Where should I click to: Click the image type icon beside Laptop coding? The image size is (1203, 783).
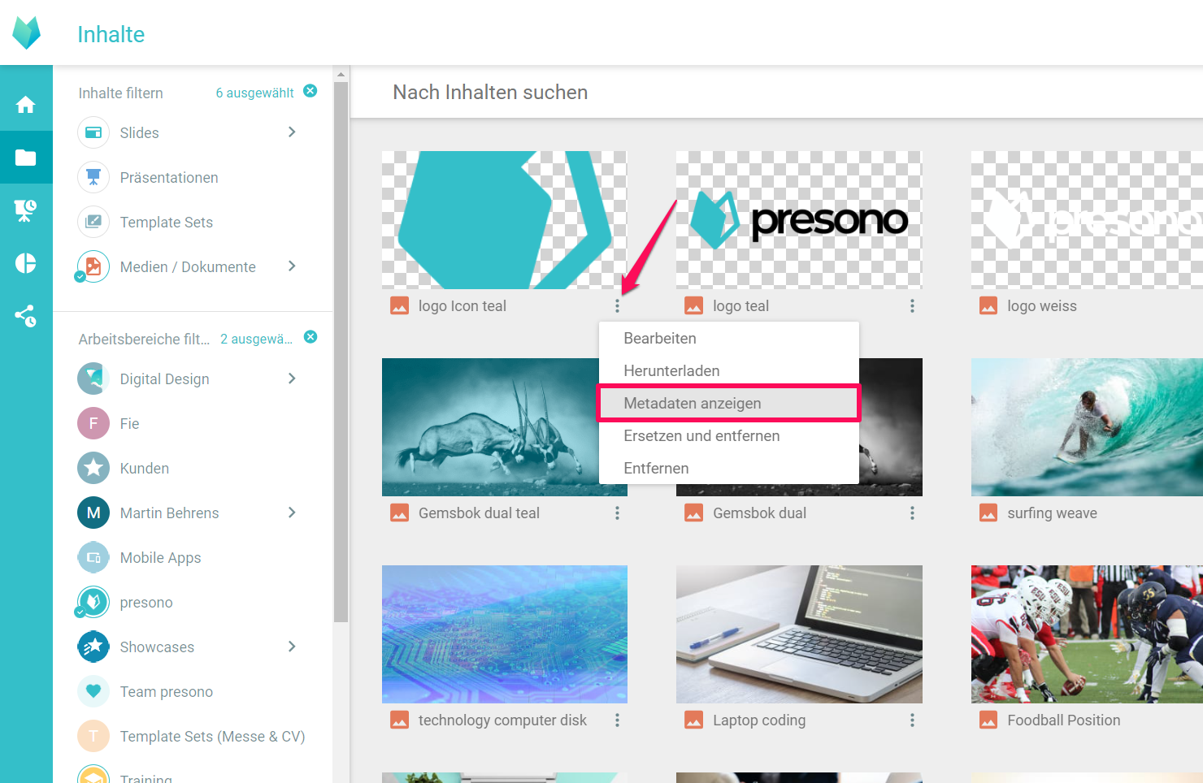click(693, 720)
